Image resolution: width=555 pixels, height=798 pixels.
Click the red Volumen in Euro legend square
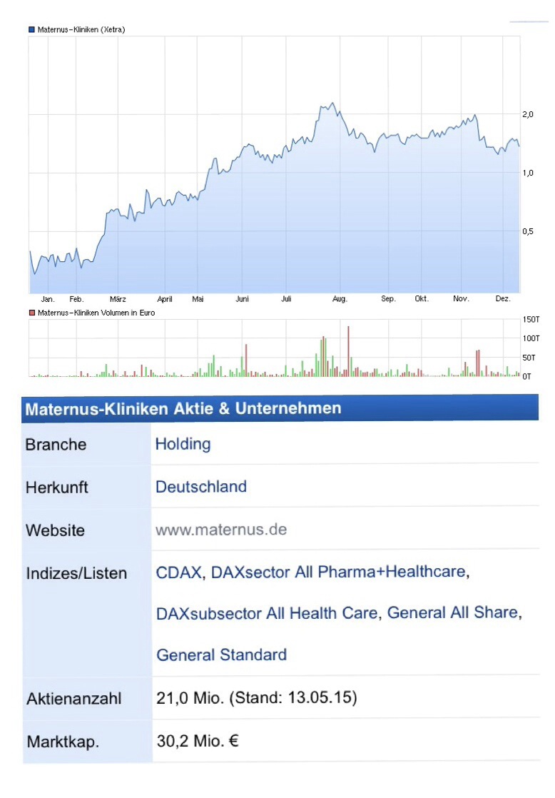31,313
